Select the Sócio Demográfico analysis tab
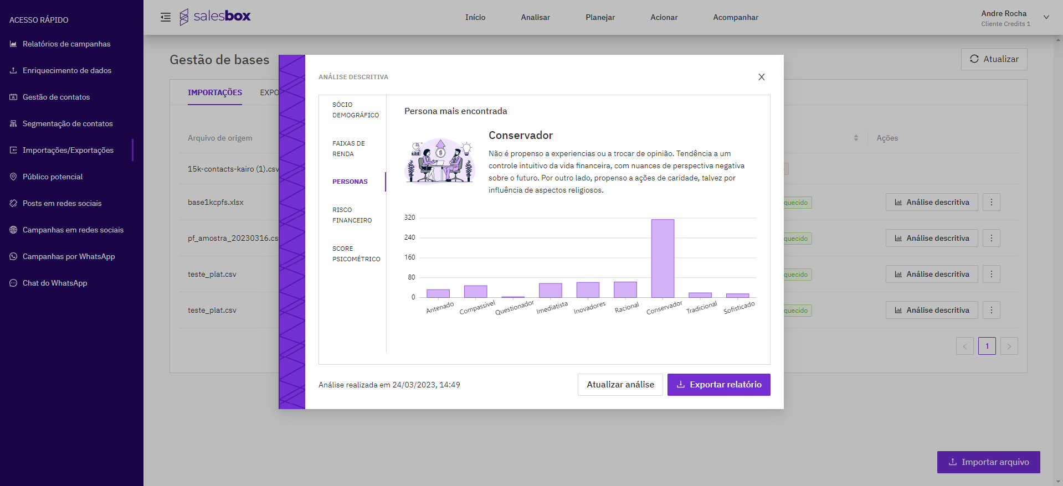Image resolution: width=1063 pixels, height=486 pixels. click(355, 110)
